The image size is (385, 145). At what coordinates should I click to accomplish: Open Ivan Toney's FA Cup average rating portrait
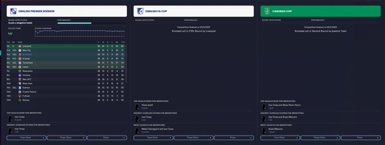point(137,118)
